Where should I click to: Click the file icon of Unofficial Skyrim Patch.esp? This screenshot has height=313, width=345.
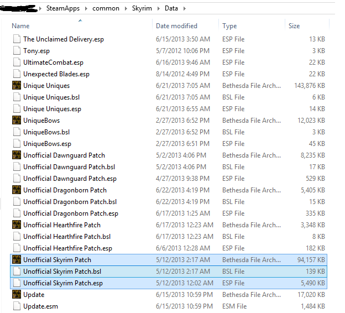point(17,283)
